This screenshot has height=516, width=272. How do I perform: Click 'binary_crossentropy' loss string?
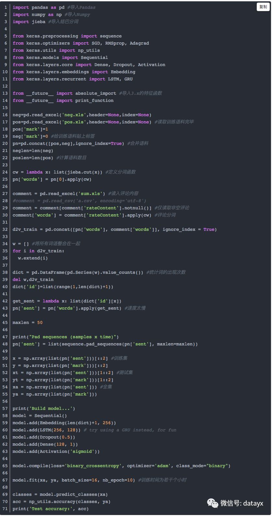point(93,466)
